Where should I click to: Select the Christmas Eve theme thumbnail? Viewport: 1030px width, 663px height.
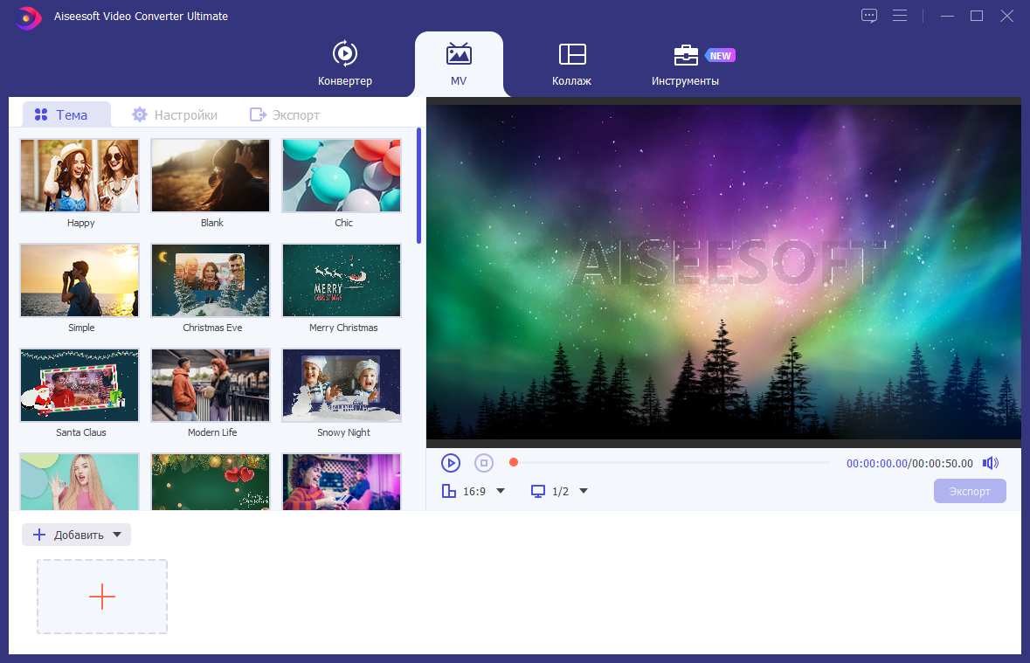(x=211, y=280)
